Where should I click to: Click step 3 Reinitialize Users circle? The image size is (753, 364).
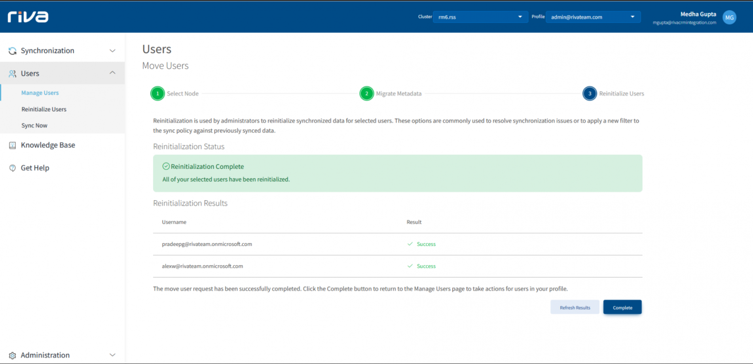click(590, 94)
